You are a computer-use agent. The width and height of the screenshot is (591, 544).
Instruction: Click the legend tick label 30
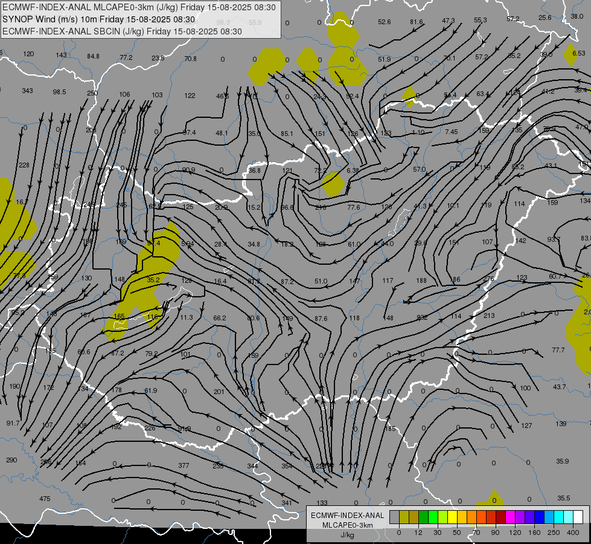pyautogui.click(x=437, y=533)
